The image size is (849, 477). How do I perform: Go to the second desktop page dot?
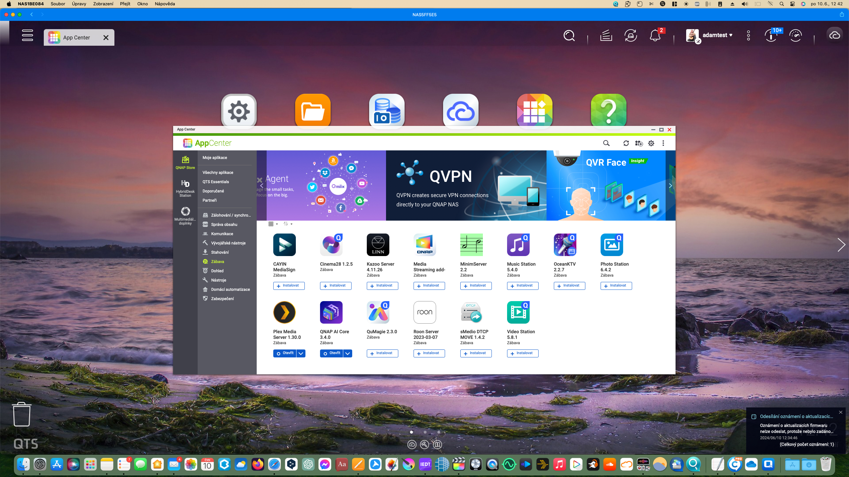coord(425,432)
